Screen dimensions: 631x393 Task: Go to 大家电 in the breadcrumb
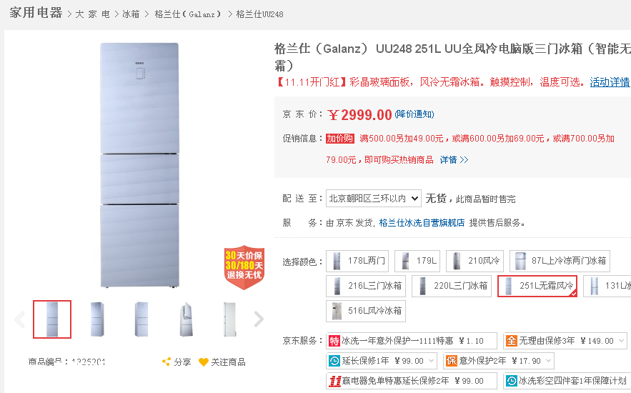(93, 14)
